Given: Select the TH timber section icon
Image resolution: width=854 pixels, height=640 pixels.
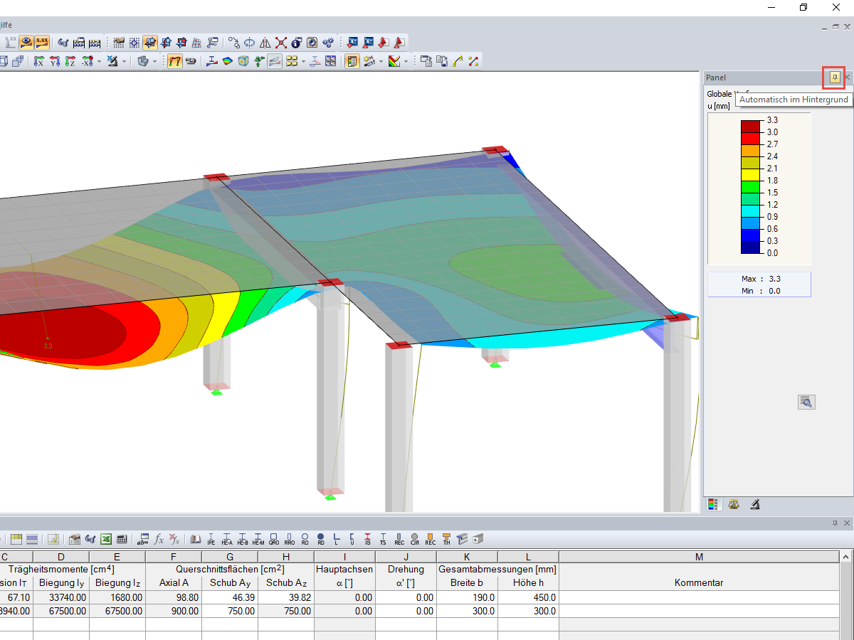Looking at the screenshot, I should click(x=446, y=539).
